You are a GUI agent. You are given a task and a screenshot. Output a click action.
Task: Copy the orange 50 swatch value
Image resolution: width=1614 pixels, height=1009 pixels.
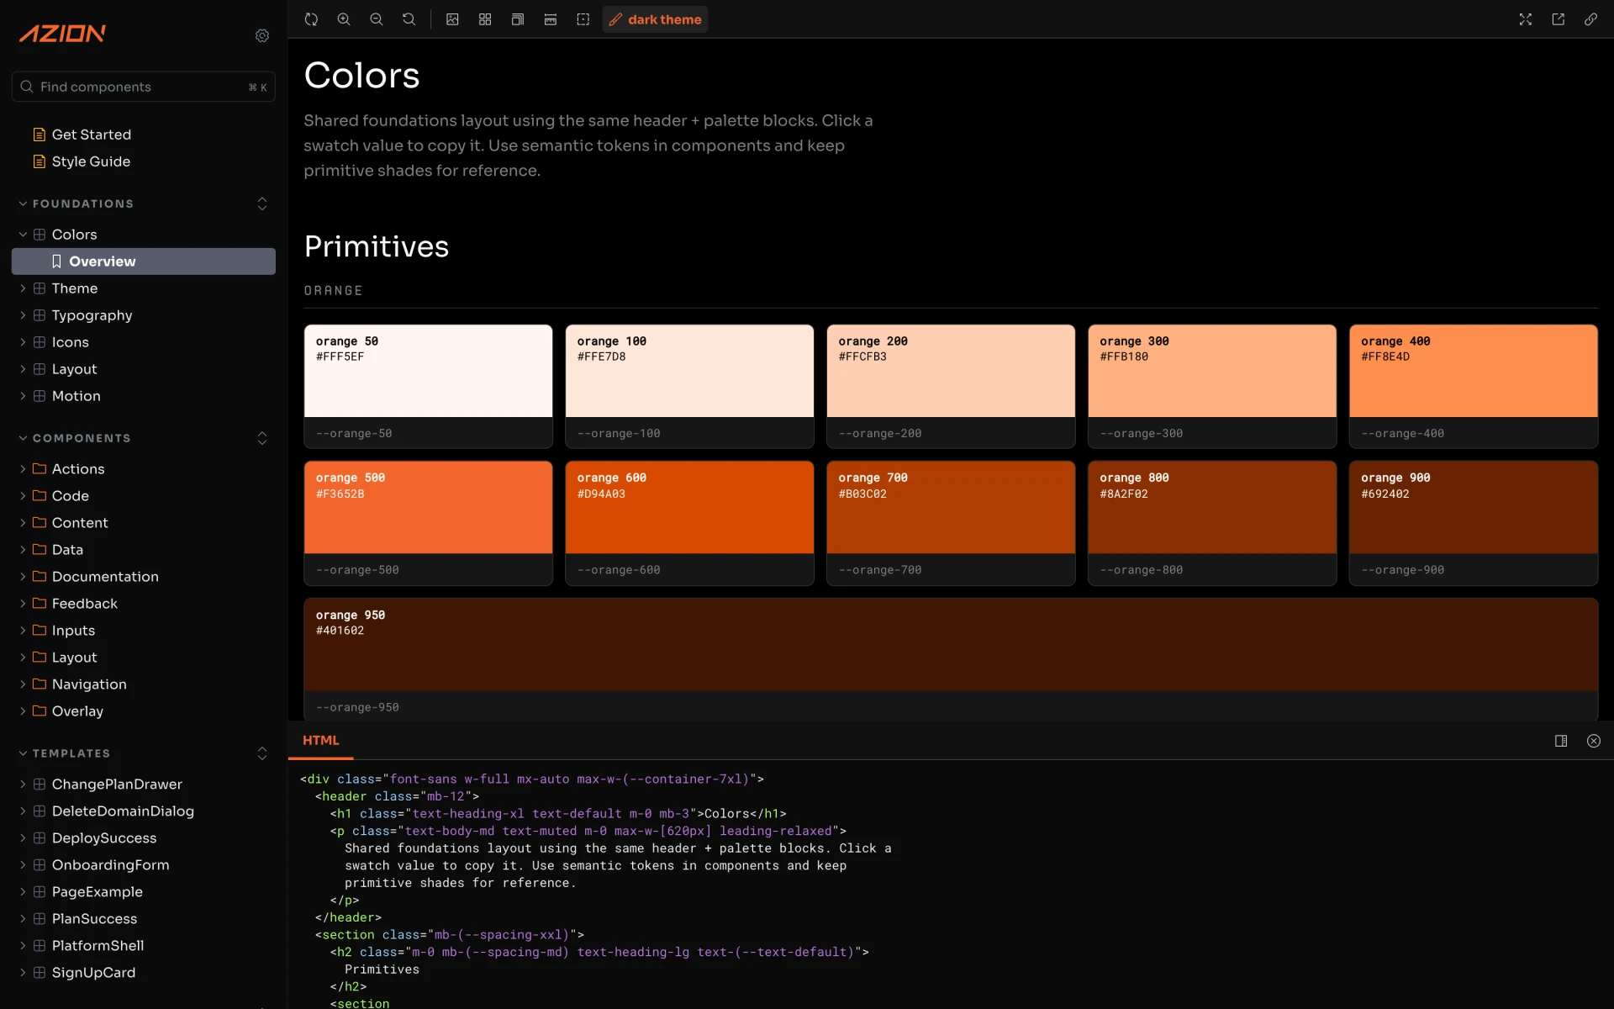(340, 357)
